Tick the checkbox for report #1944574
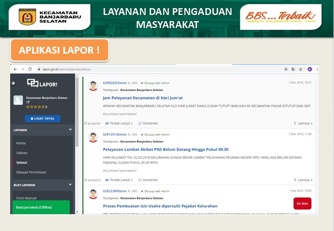This screenshot has height=231, width=334. [x=86, y=180]
